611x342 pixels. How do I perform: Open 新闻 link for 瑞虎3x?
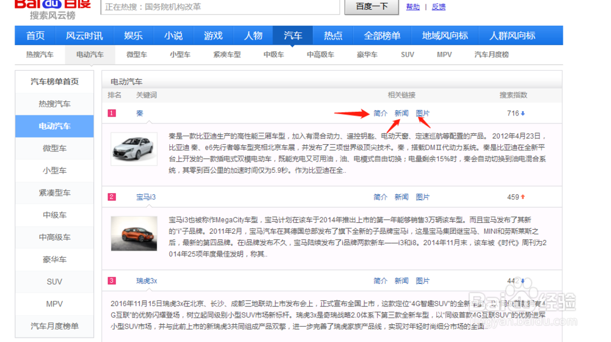(x=401, y=280)
